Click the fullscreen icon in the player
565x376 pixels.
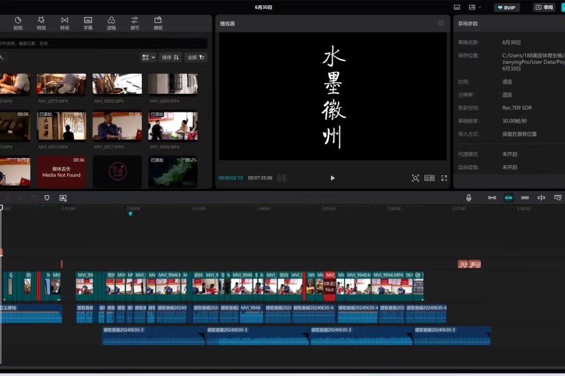click(x=444, y=178)
